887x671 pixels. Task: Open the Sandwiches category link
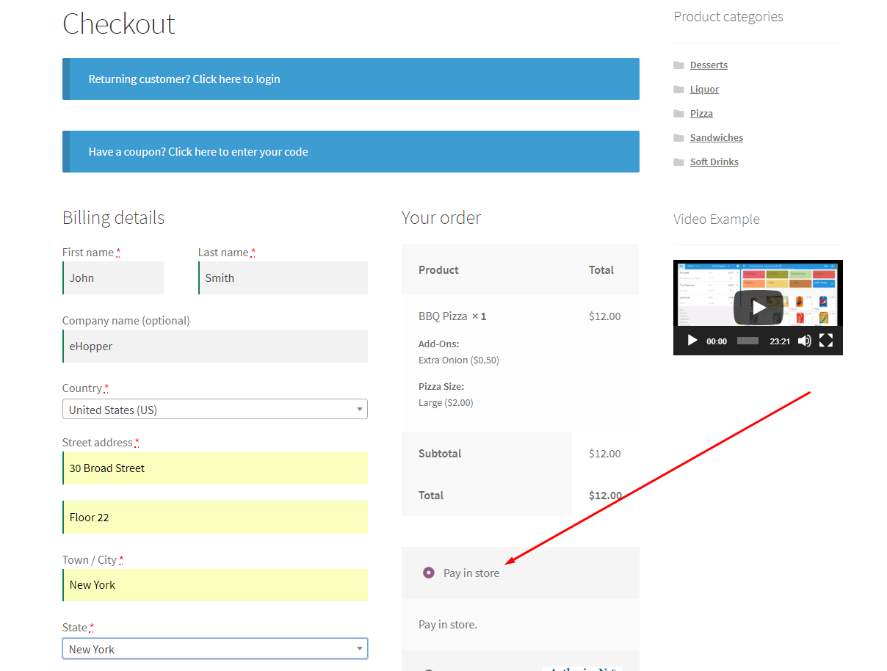716,138
